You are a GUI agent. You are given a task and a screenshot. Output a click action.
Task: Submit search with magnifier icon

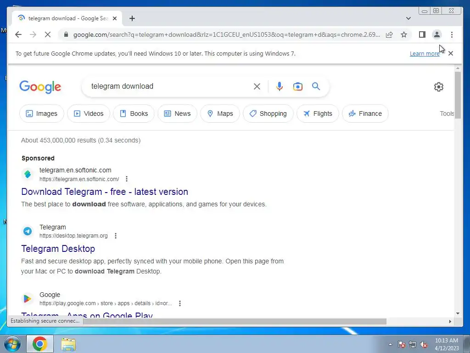(x=316, y=86)
